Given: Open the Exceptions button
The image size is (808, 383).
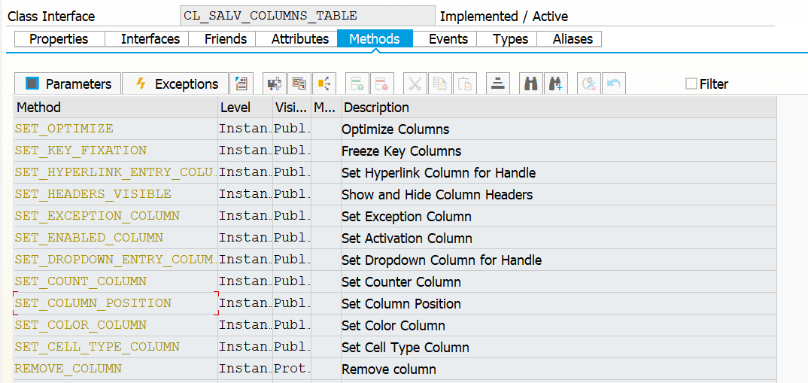Looking at the screenshot, I should pyautogui.click(x=175, y=84).
